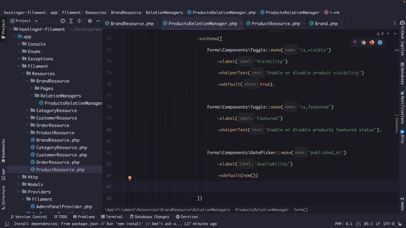The width and height of the screenshot is (406, 228).
Task: Collapse the app folder
Action: click(15, 37)
